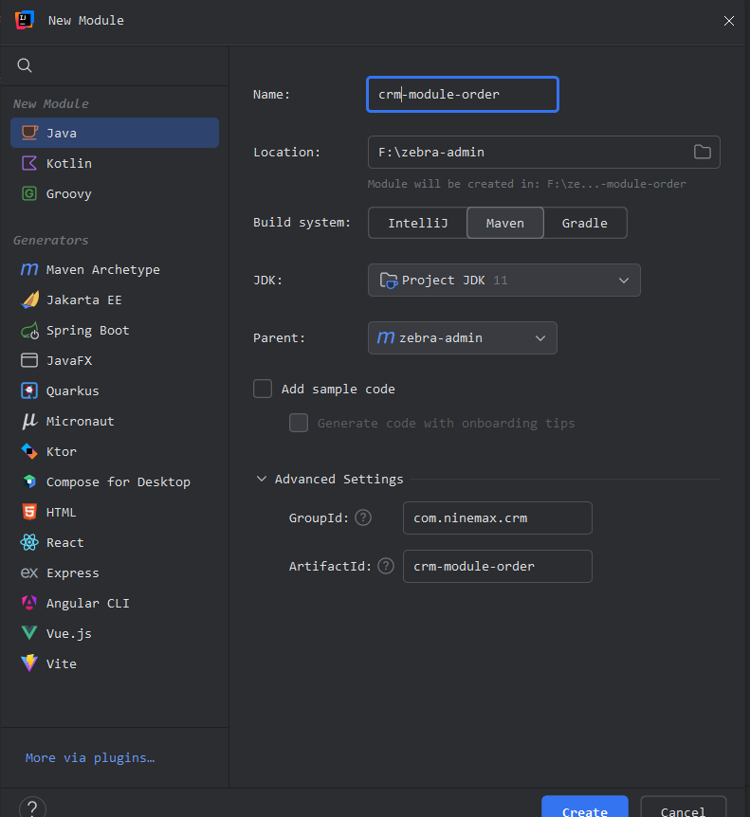This screenshot has width=750, height=817.
Task: Choose the JavaFX generator icon
Action: (29, 360)
